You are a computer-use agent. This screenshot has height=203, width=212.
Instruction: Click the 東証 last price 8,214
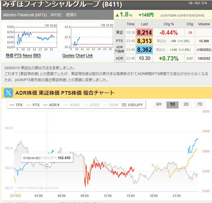coord(145,33)
